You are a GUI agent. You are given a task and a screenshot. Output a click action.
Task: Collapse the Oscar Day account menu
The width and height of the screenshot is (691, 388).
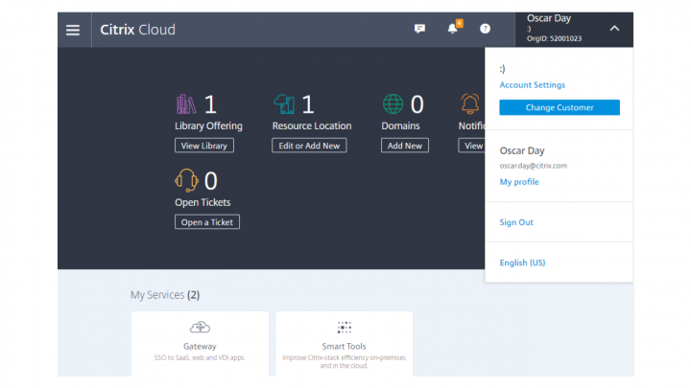click(614, 29)
